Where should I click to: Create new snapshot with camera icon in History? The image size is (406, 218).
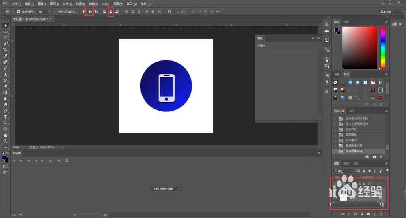click(x=374, y=156)
